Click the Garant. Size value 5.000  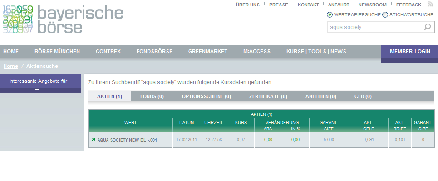coord(329,139)
